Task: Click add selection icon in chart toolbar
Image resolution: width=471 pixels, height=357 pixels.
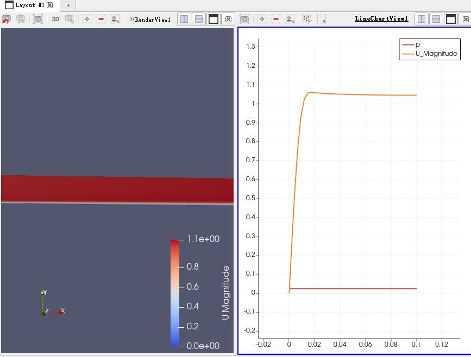Action: [262, 19]
